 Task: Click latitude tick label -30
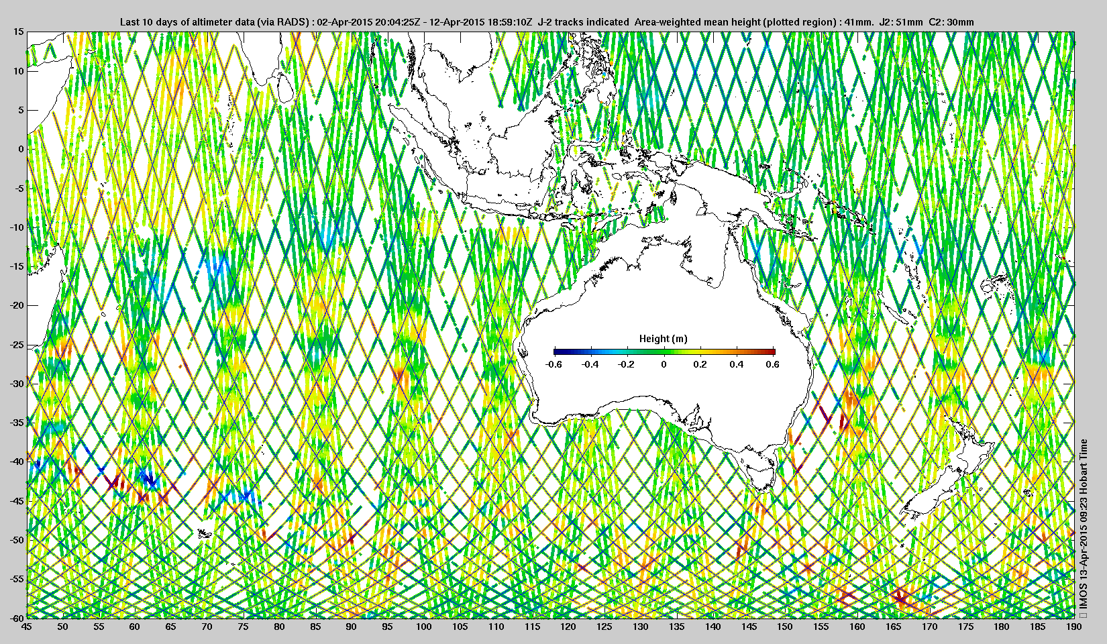(15, 383)
